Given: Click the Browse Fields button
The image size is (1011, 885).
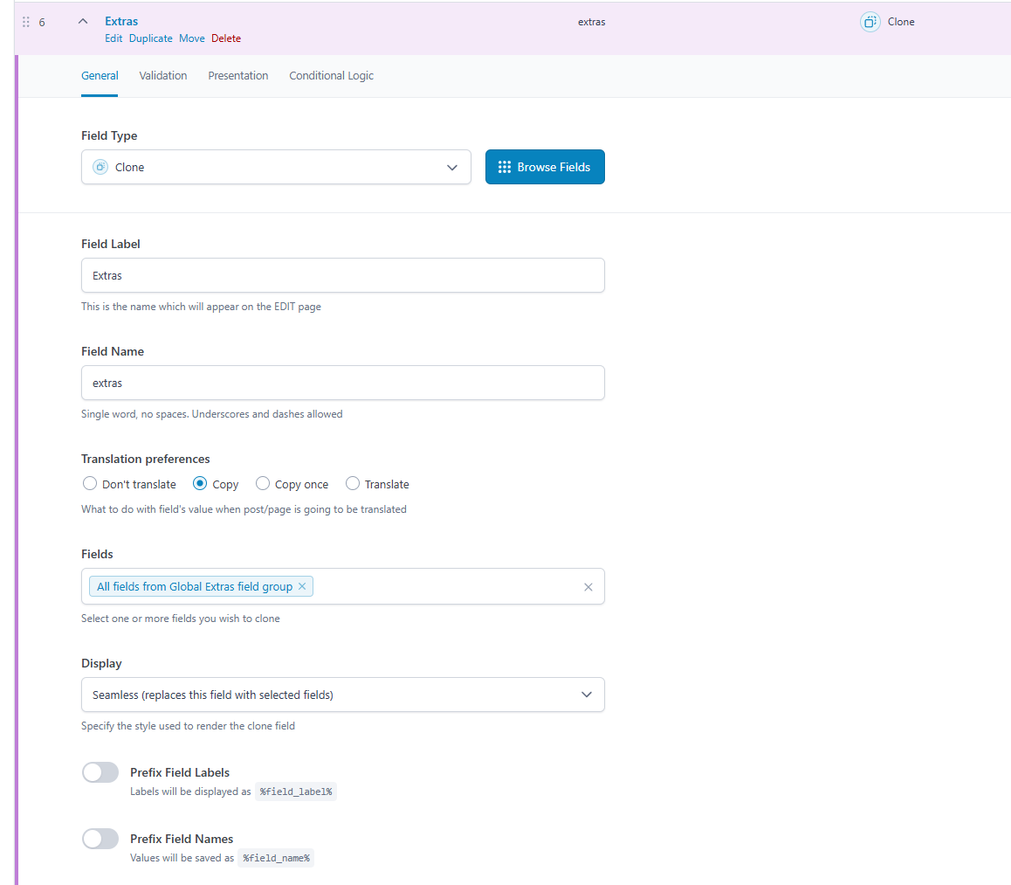Looking at the screenshot, I should click(545, 167).
